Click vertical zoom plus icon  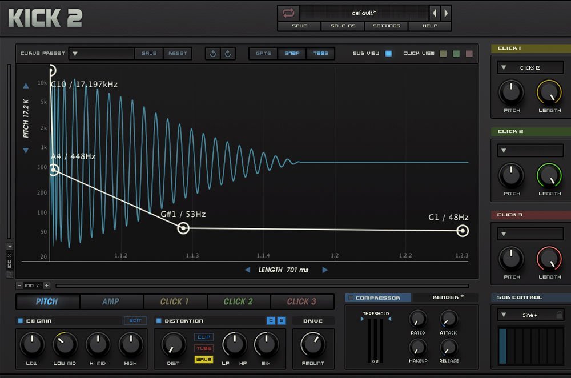pyautogui.click(x=10, y=247)
